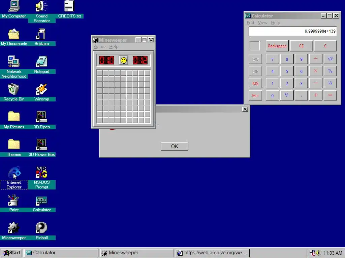The height and width of the screenshot is (258, 345).
Task: Click the percent button in Calculator
Action: 330,71
